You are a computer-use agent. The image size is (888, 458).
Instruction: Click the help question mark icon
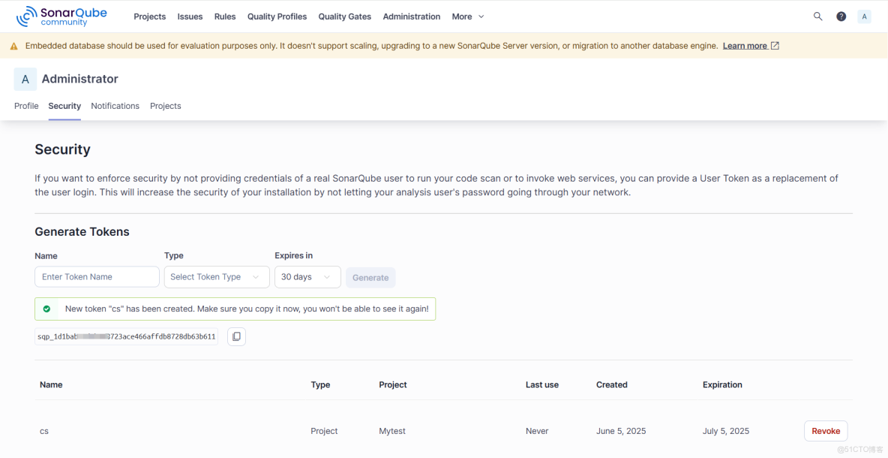pyautogui.click(x=841, y=15)
